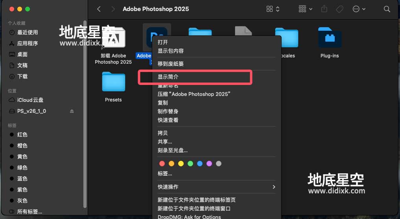The width and height of the screenshot is (400, 219).
Task: Apply the red tag color dot
Action: point(162,164)
